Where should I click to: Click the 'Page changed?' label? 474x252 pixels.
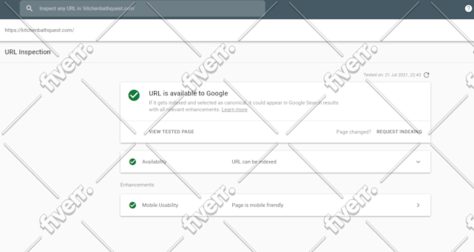[353, 132]
